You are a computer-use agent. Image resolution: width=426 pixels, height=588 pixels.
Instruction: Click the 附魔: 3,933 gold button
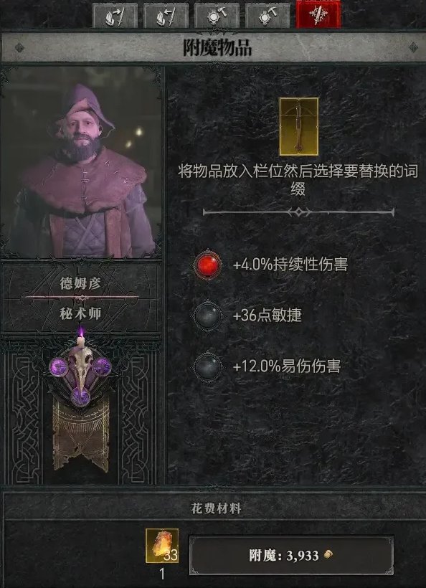point(291,556)
